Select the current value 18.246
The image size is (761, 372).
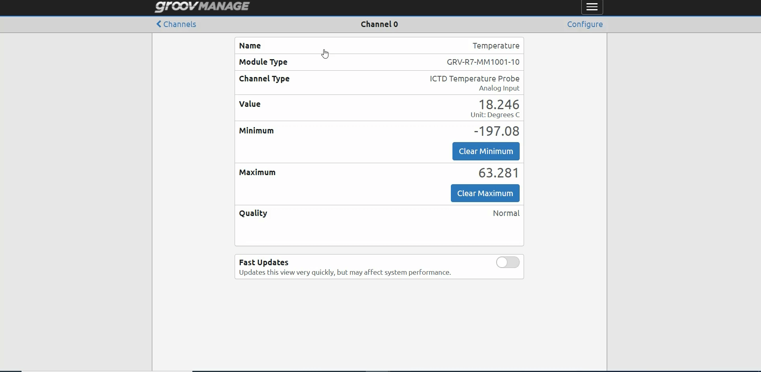[x=499, y=104]
